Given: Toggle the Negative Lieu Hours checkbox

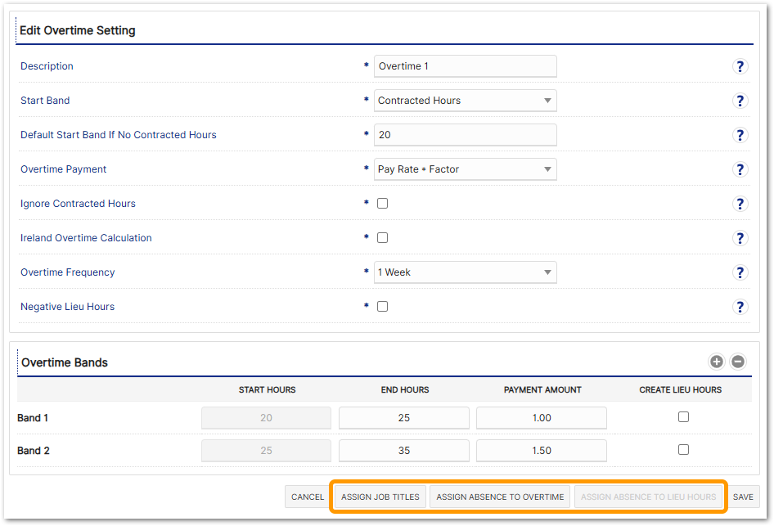Looking at the screenshot, I should pos(382,307).
